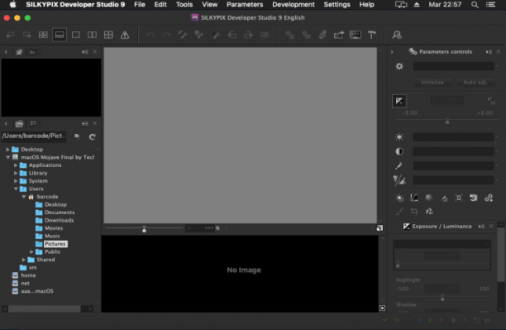Image resolution: width=506 pixels, height=330 pixels.
Task: Adjust the preview zoom slider handle
Action: coord(144,229)
